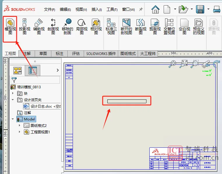Select the 投影视图 projected view tool
The height and width of the screenshot is (174, 222).
point(25,27)
